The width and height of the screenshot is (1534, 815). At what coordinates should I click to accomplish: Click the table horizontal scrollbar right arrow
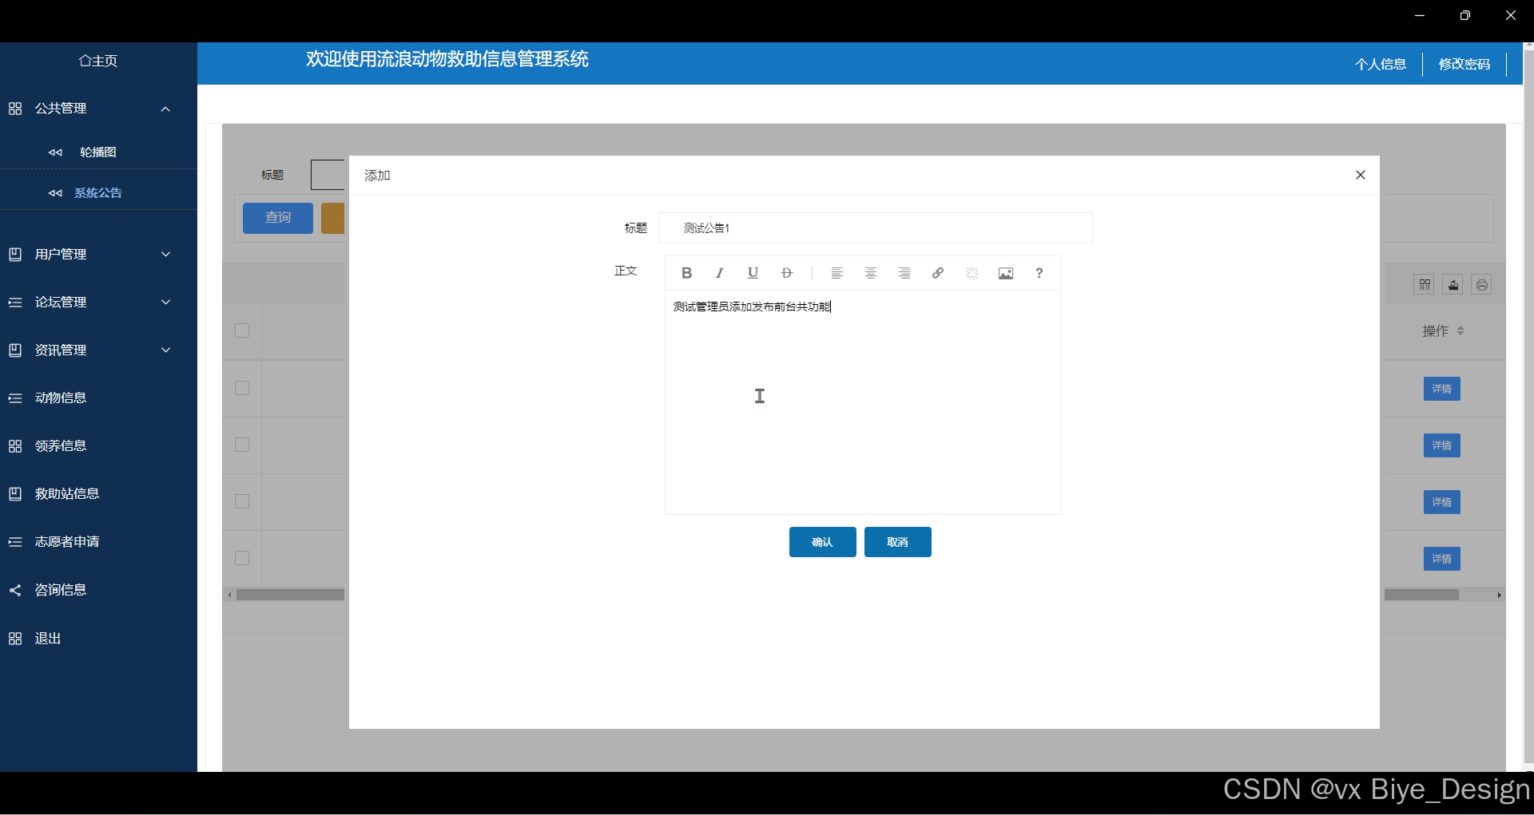[1499, 595]
